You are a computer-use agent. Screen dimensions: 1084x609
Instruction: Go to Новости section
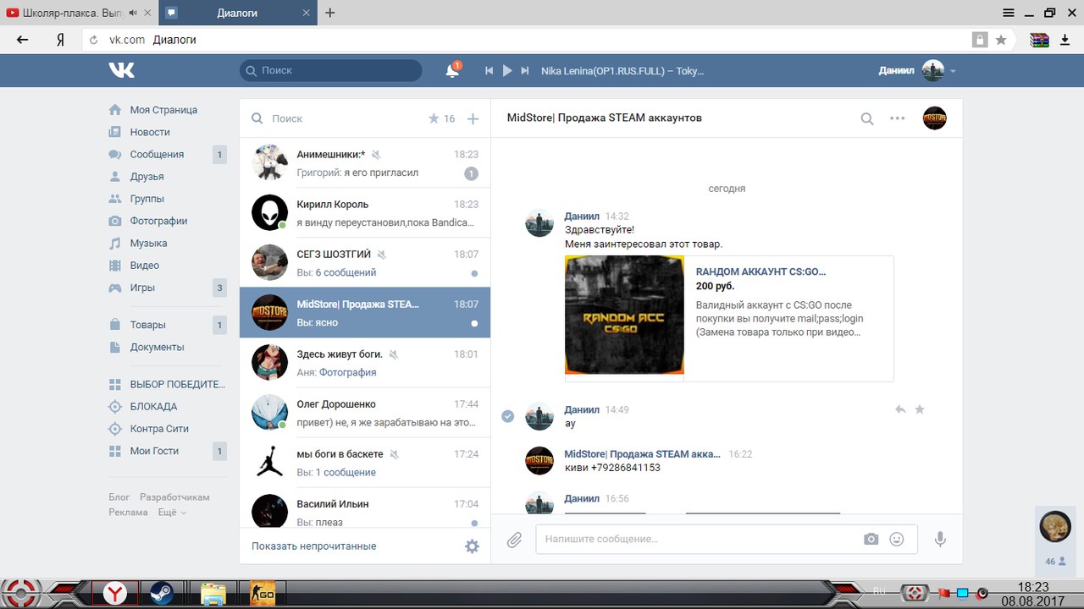[x=150, y=132]
